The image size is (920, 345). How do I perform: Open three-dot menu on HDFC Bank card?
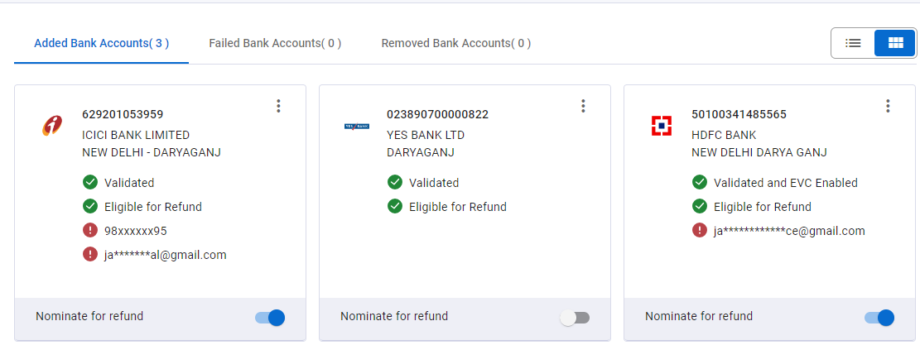[888, 106]
